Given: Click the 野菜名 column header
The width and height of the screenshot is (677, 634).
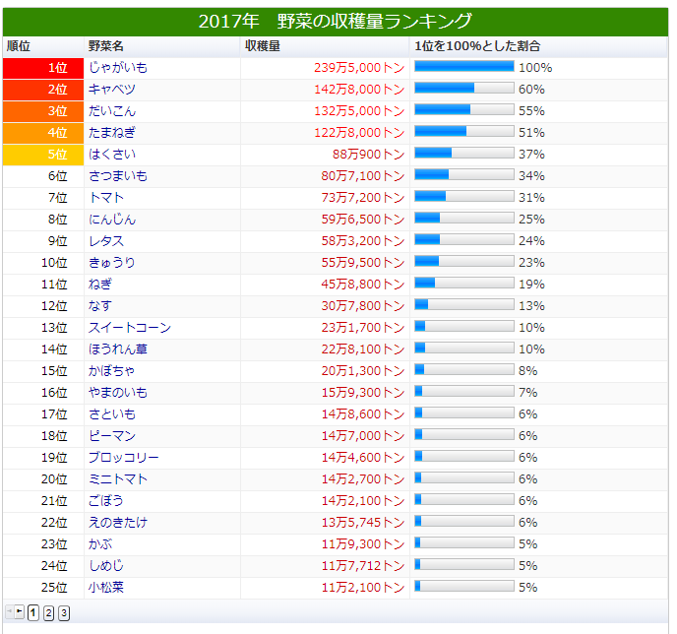Looking at the screenshot, I should [x=105, y=46].
